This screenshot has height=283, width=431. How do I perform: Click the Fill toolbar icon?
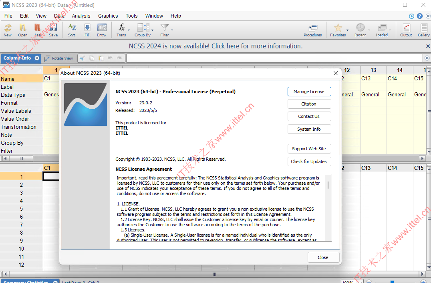[x=87, y=30]
